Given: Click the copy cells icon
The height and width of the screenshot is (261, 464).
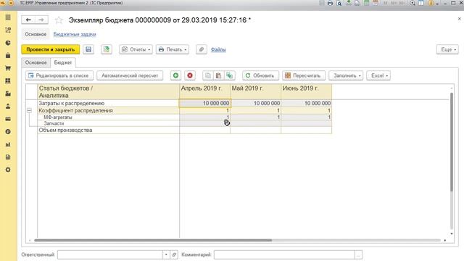Looking at the screenshot, I should click(x=208, y=75).
